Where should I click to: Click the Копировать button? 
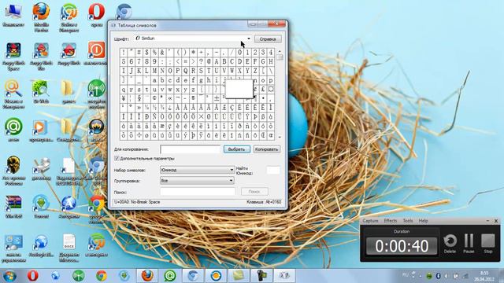266,149
